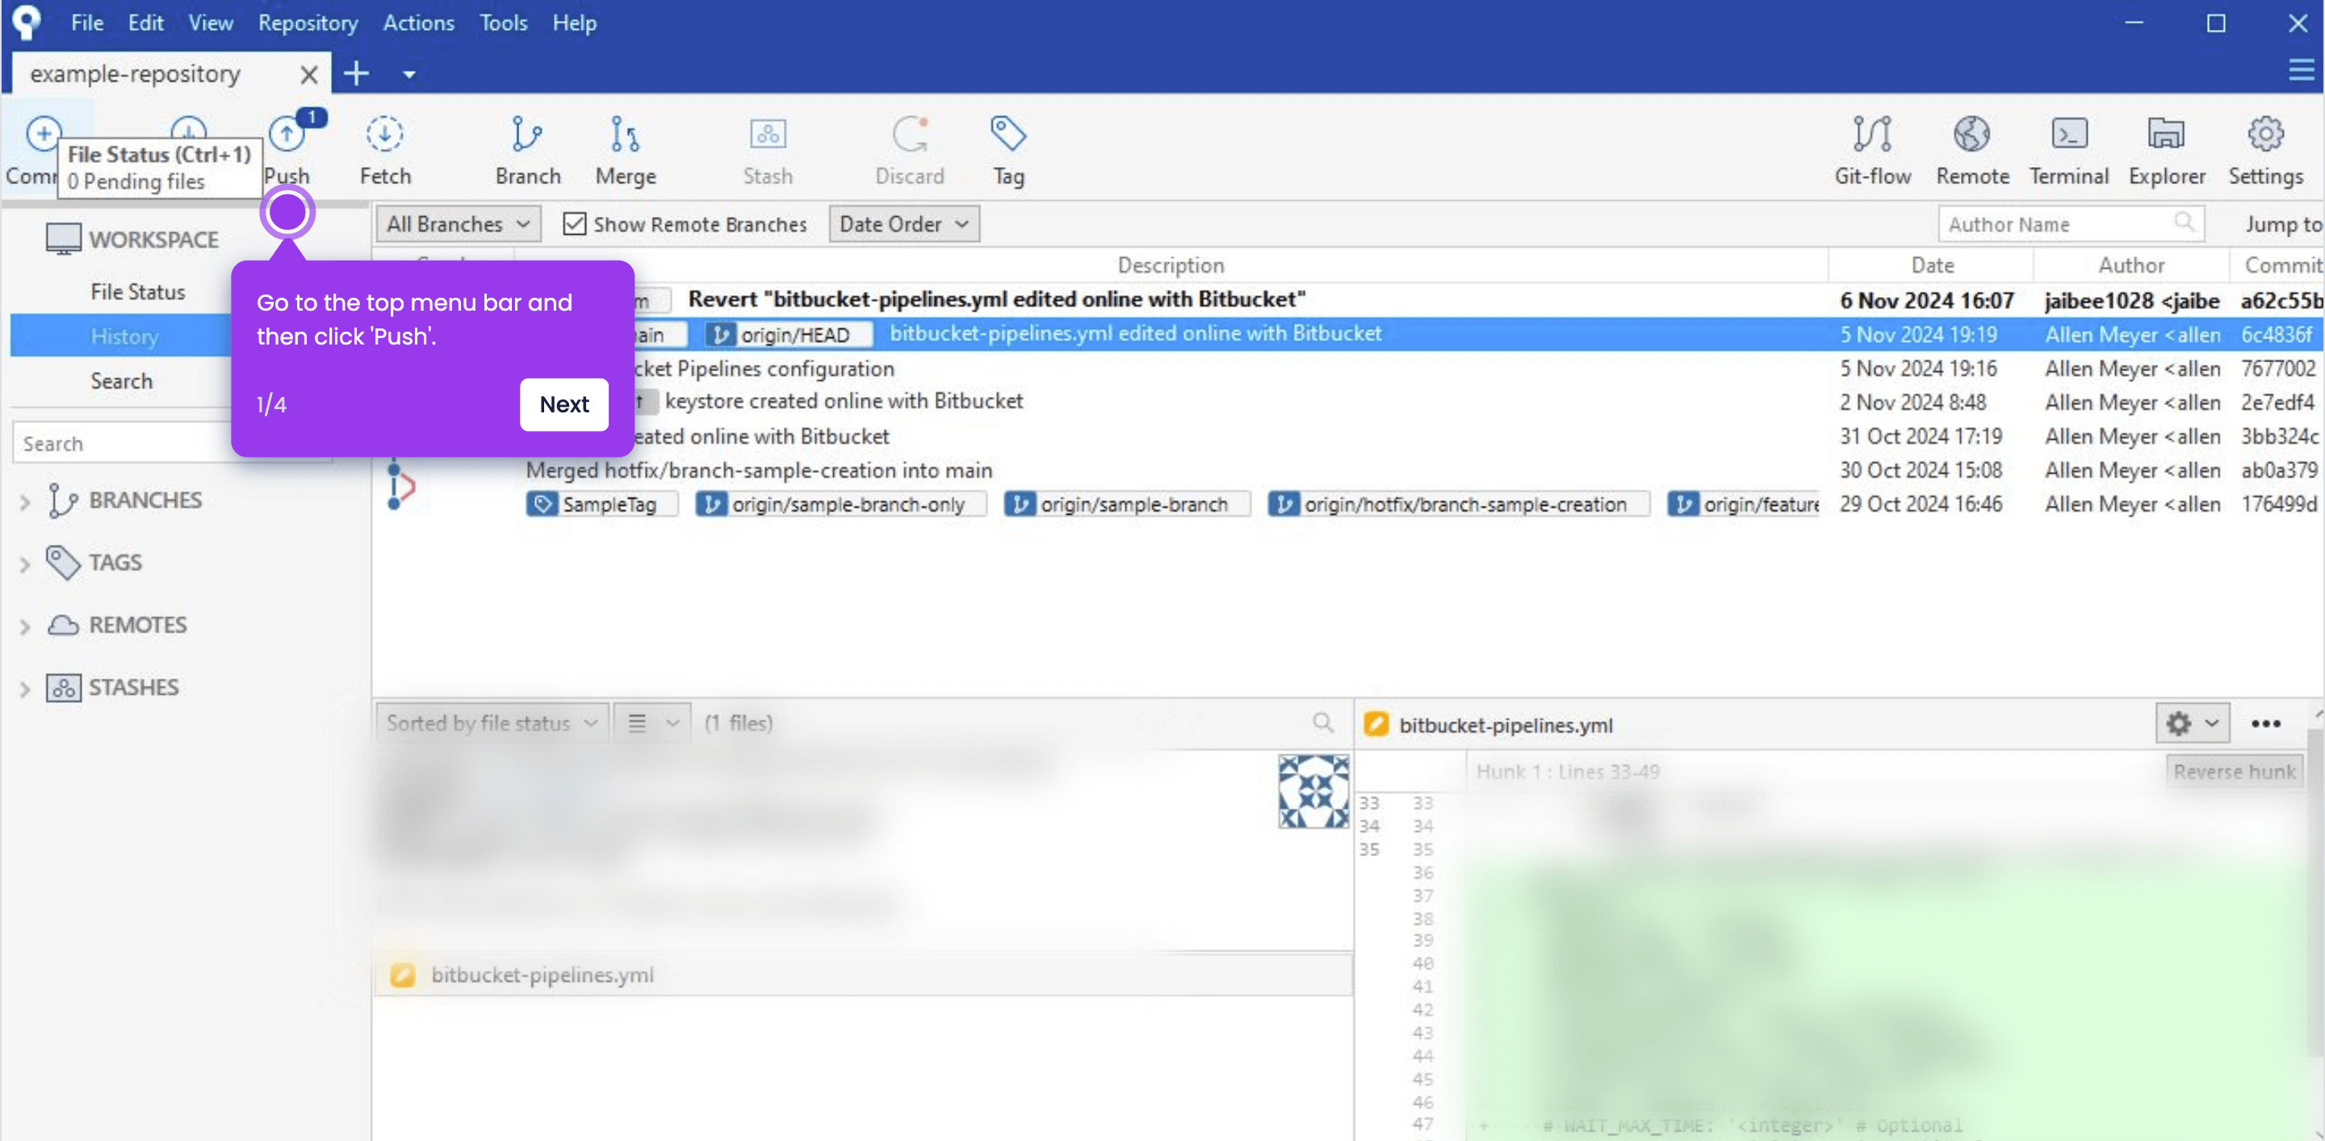Click the Discard toolbar icon
The height and width of the screenshot is (1141, 2325).
910,136
